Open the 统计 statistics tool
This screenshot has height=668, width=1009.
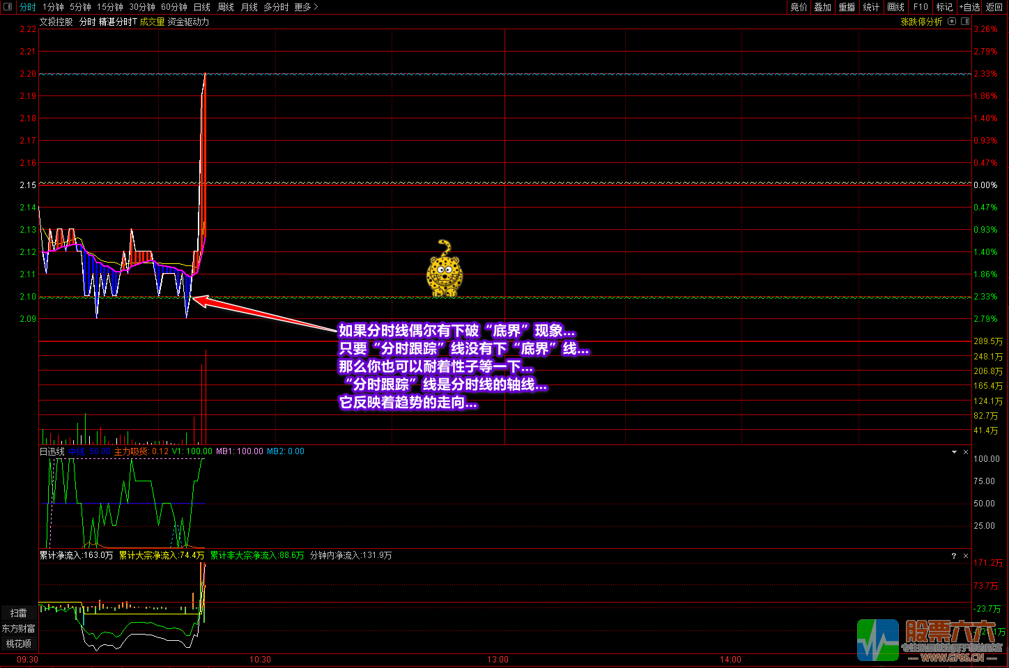click(x=872, y=7)
